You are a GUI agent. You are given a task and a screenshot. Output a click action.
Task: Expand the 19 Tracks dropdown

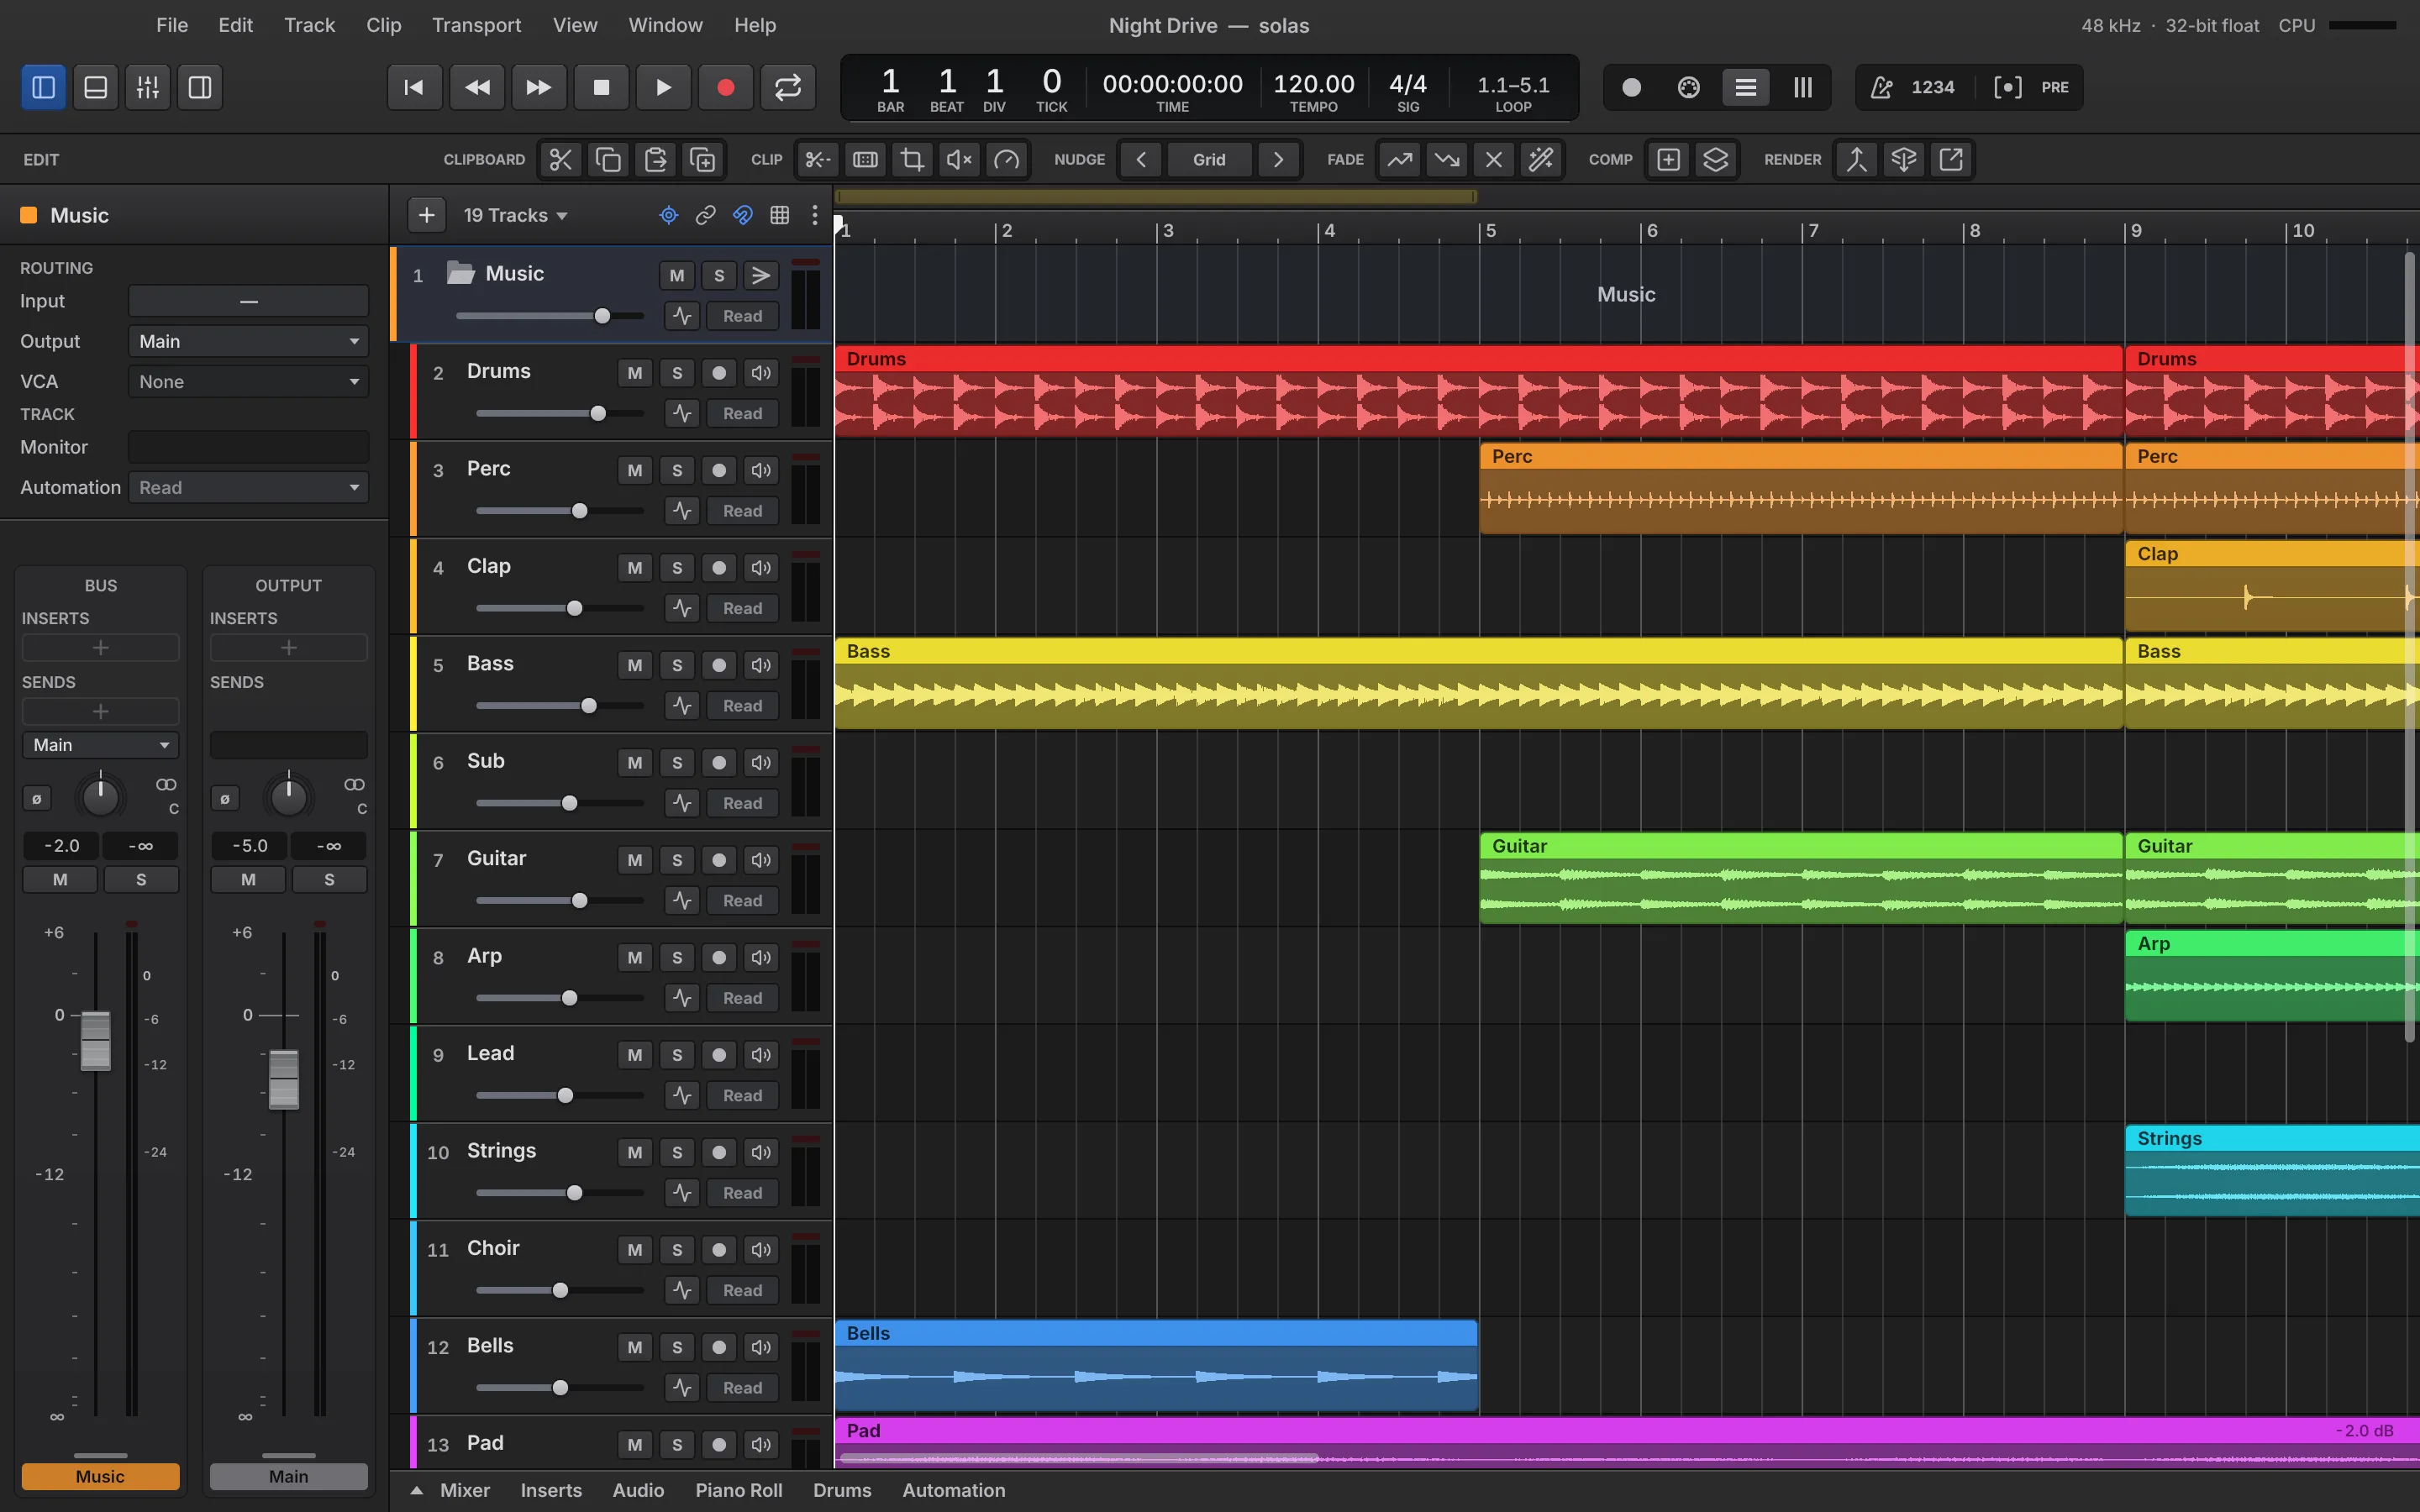(515, 215)
